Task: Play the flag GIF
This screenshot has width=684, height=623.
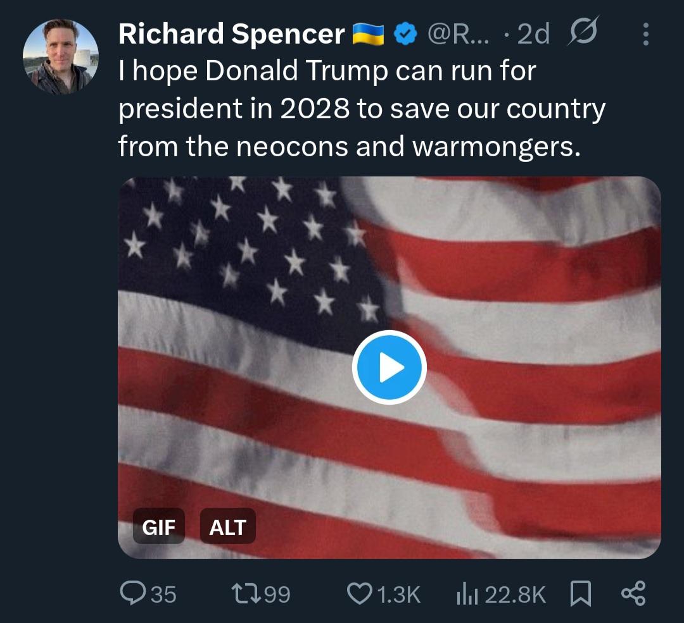Action: pyautogui.click(x=389, y=367)
